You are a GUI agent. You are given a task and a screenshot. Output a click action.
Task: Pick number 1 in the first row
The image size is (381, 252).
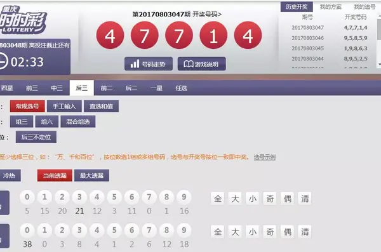click(x=44, y=197)
